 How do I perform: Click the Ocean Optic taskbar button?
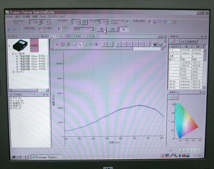tap(46, 157)
